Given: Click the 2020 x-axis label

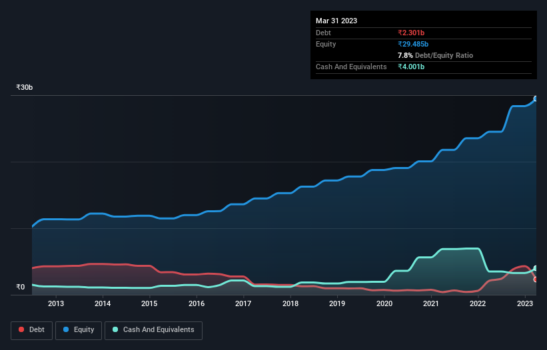Looking at the screenshot, I should pos(384,303).
